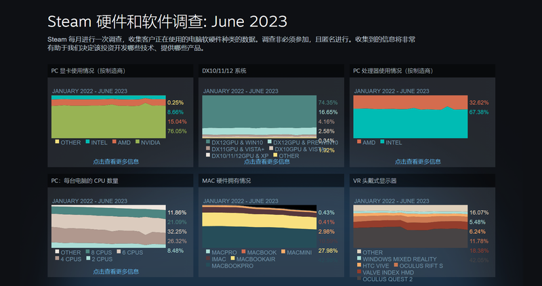Click the date range label in VR chart
The image size is (542, 286).
point(392,201)
